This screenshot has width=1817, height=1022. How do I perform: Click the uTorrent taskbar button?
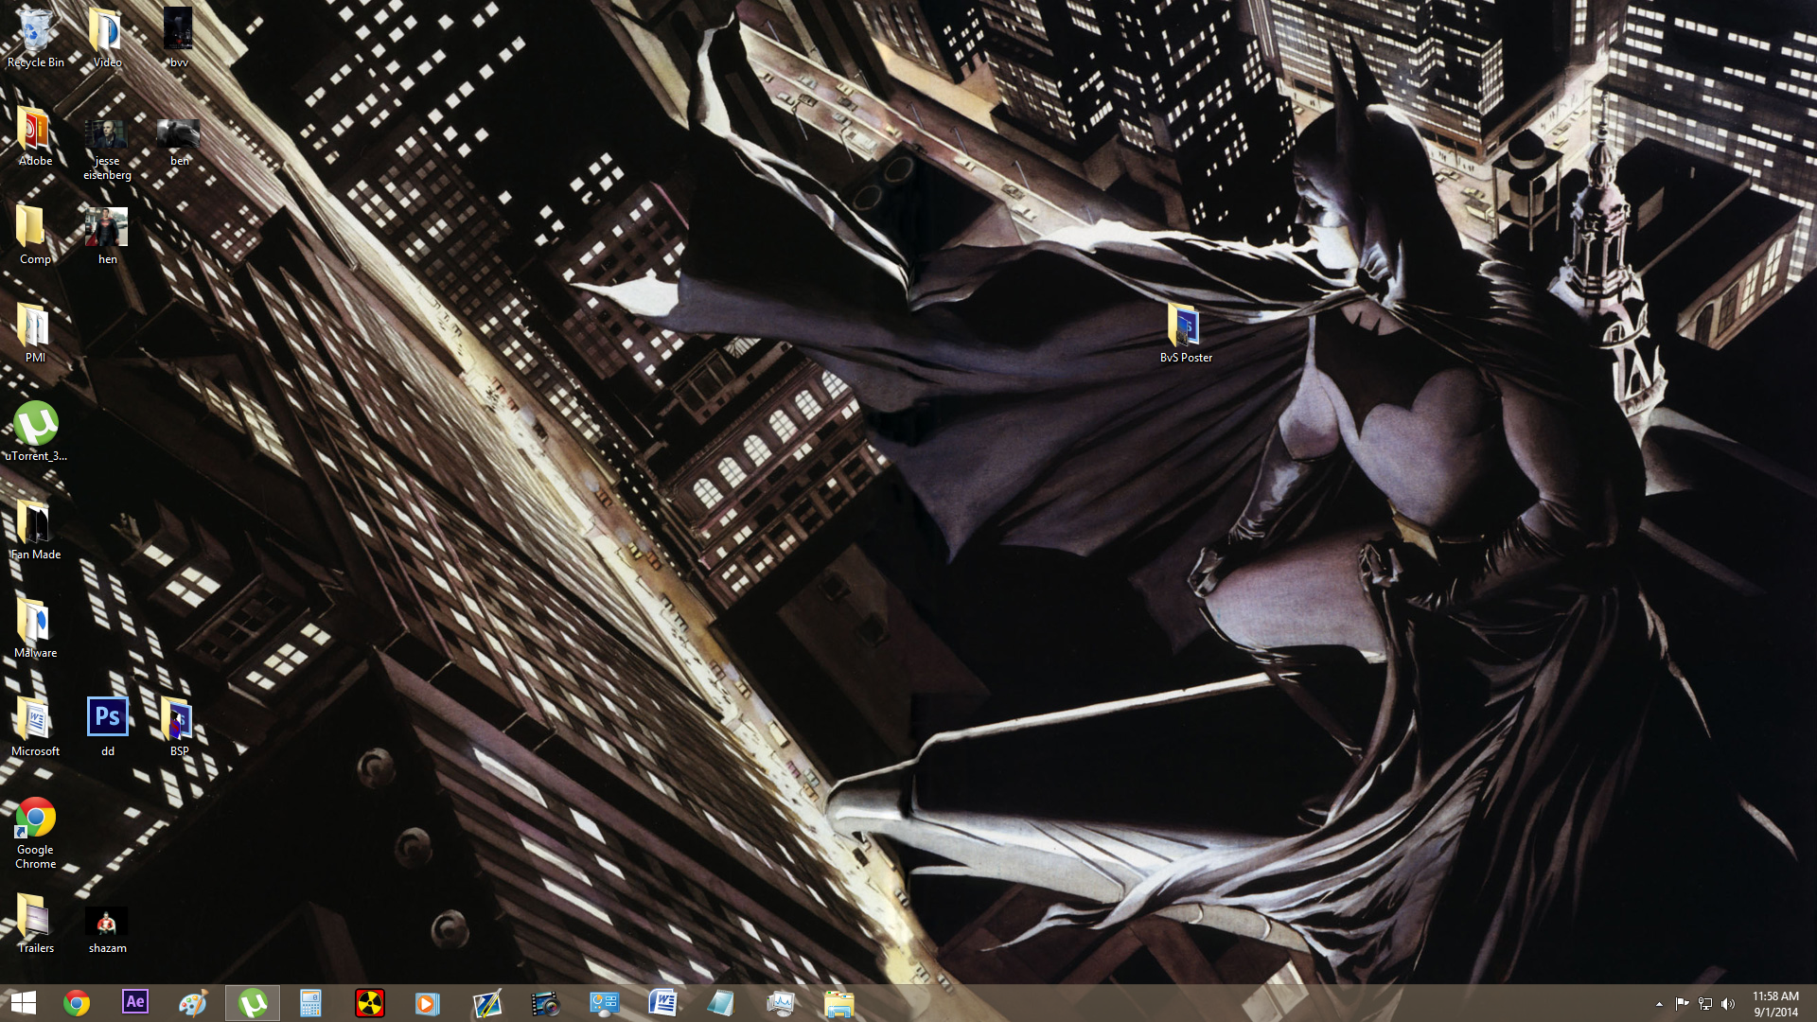[253, 1002]
